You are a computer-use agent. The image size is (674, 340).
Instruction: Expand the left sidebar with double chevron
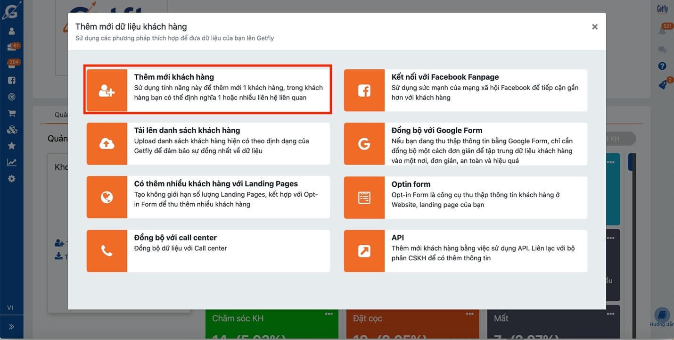click(x=11, y=326)
